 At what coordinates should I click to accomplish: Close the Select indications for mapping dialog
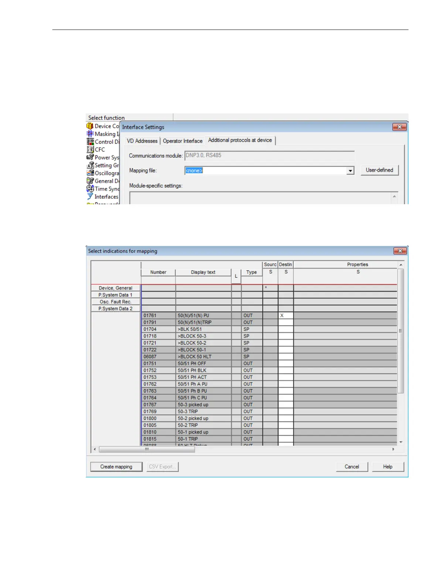pos(400,251)
